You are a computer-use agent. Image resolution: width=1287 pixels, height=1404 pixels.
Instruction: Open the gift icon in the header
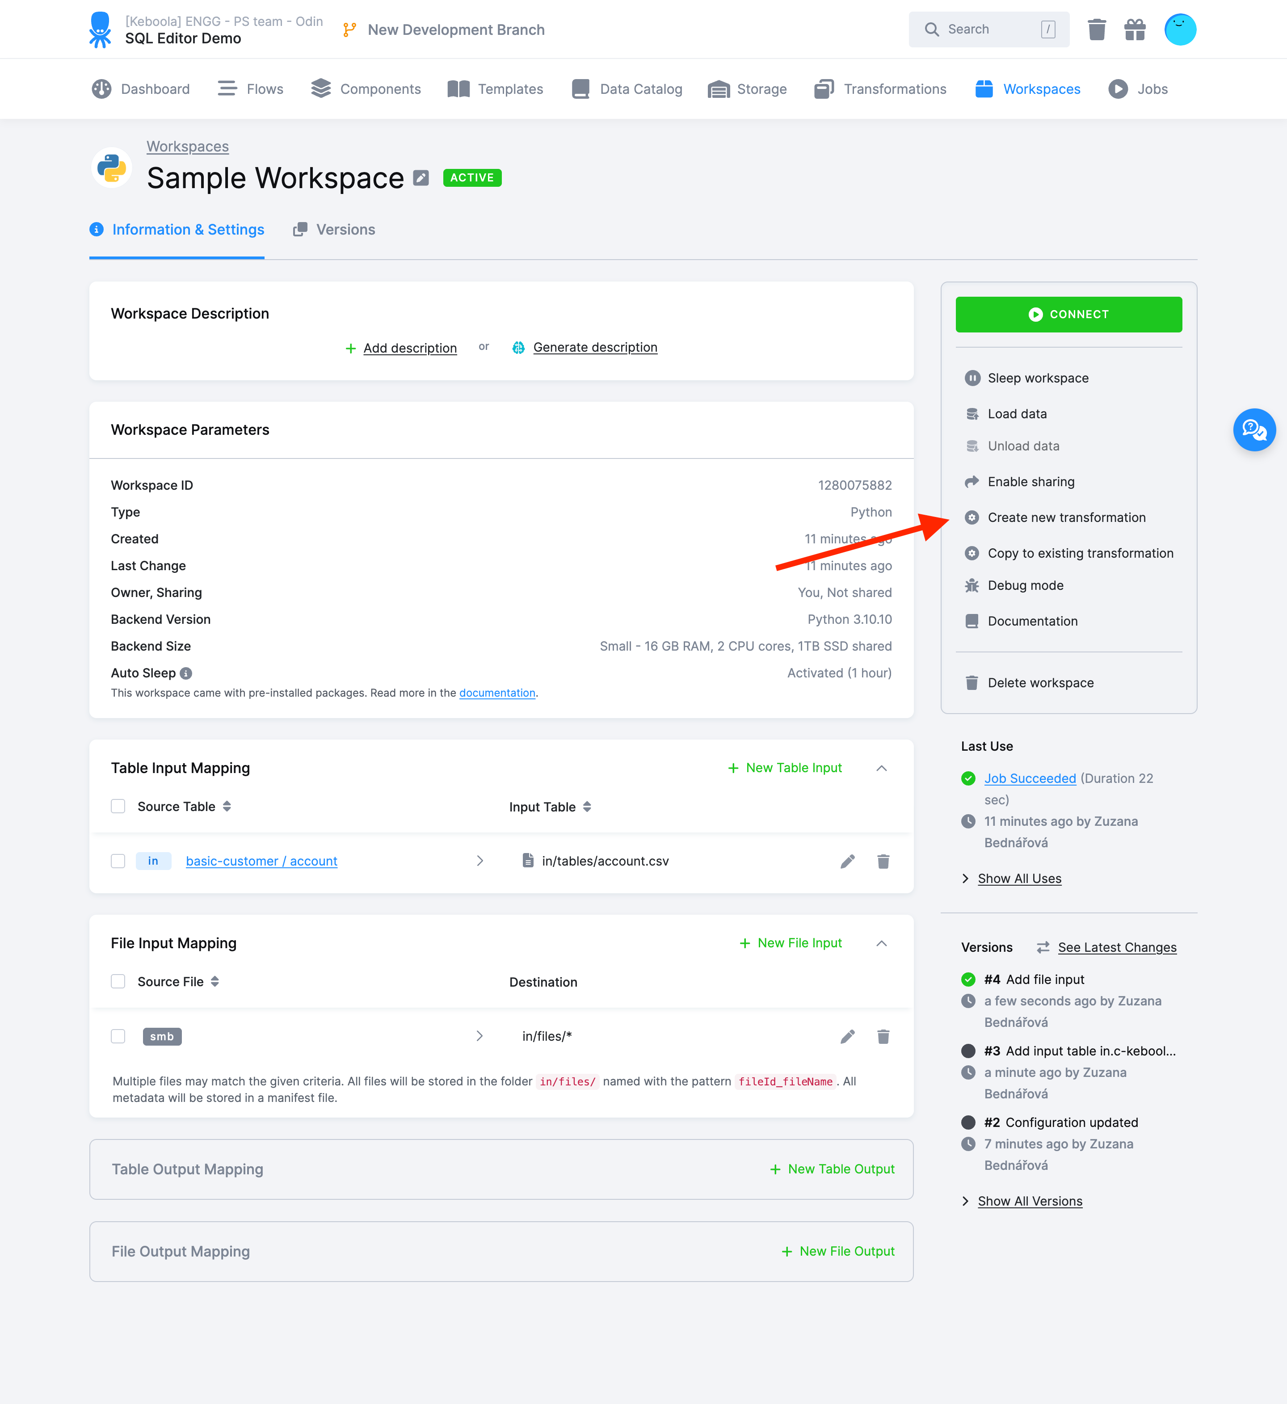[x=1135, y=29]
